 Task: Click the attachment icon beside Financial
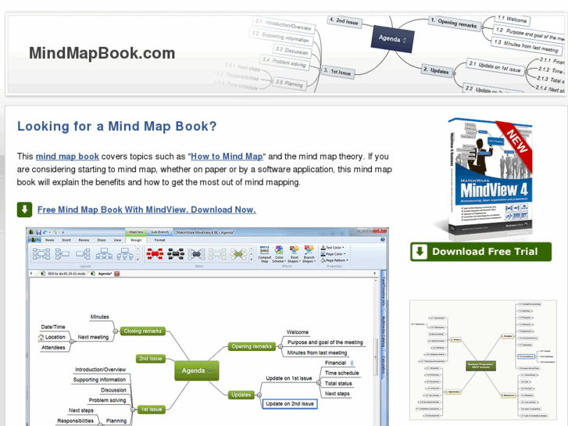pos(352,363)
